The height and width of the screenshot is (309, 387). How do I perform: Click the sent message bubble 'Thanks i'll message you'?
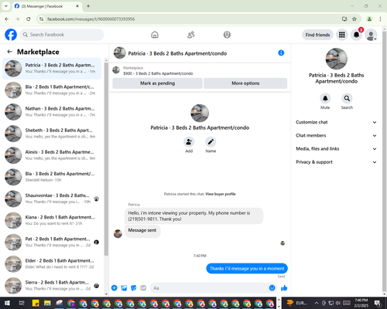click(247, 268)
